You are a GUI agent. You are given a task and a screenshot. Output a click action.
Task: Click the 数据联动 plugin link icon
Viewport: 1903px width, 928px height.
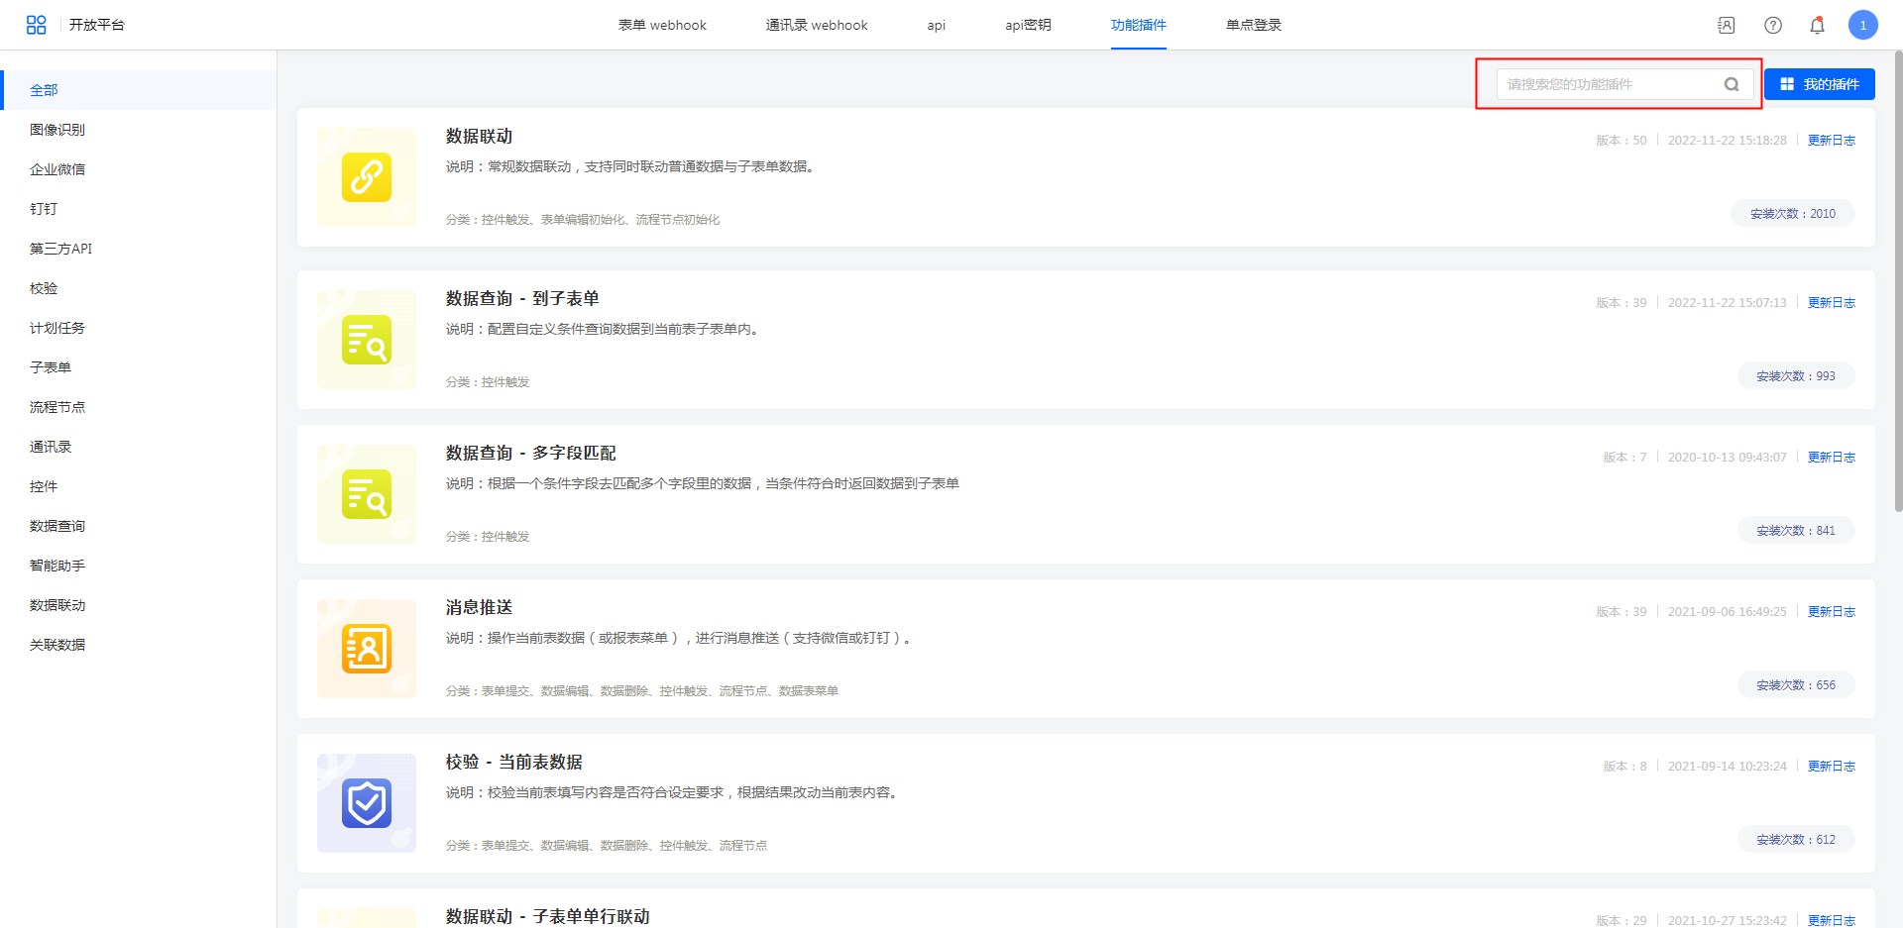367,177
